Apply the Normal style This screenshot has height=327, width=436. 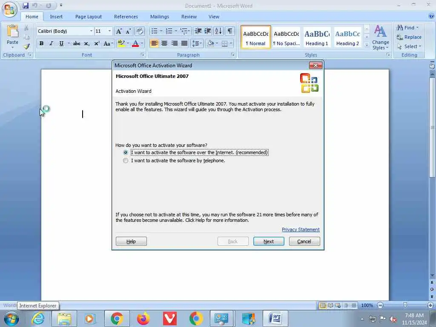tap(256, 37)
